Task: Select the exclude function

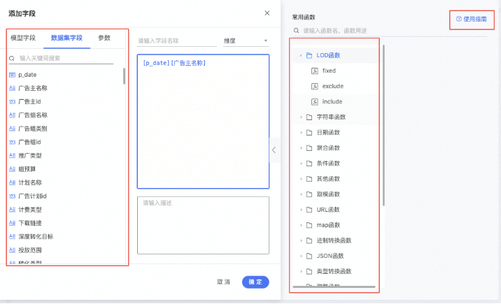Action: click(x=332, y=86)
